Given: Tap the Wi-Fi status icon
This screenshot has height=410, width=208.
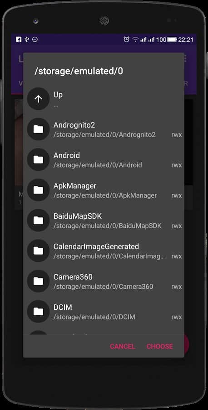Looking at the screenshot, I should click(x=135, y=40).
